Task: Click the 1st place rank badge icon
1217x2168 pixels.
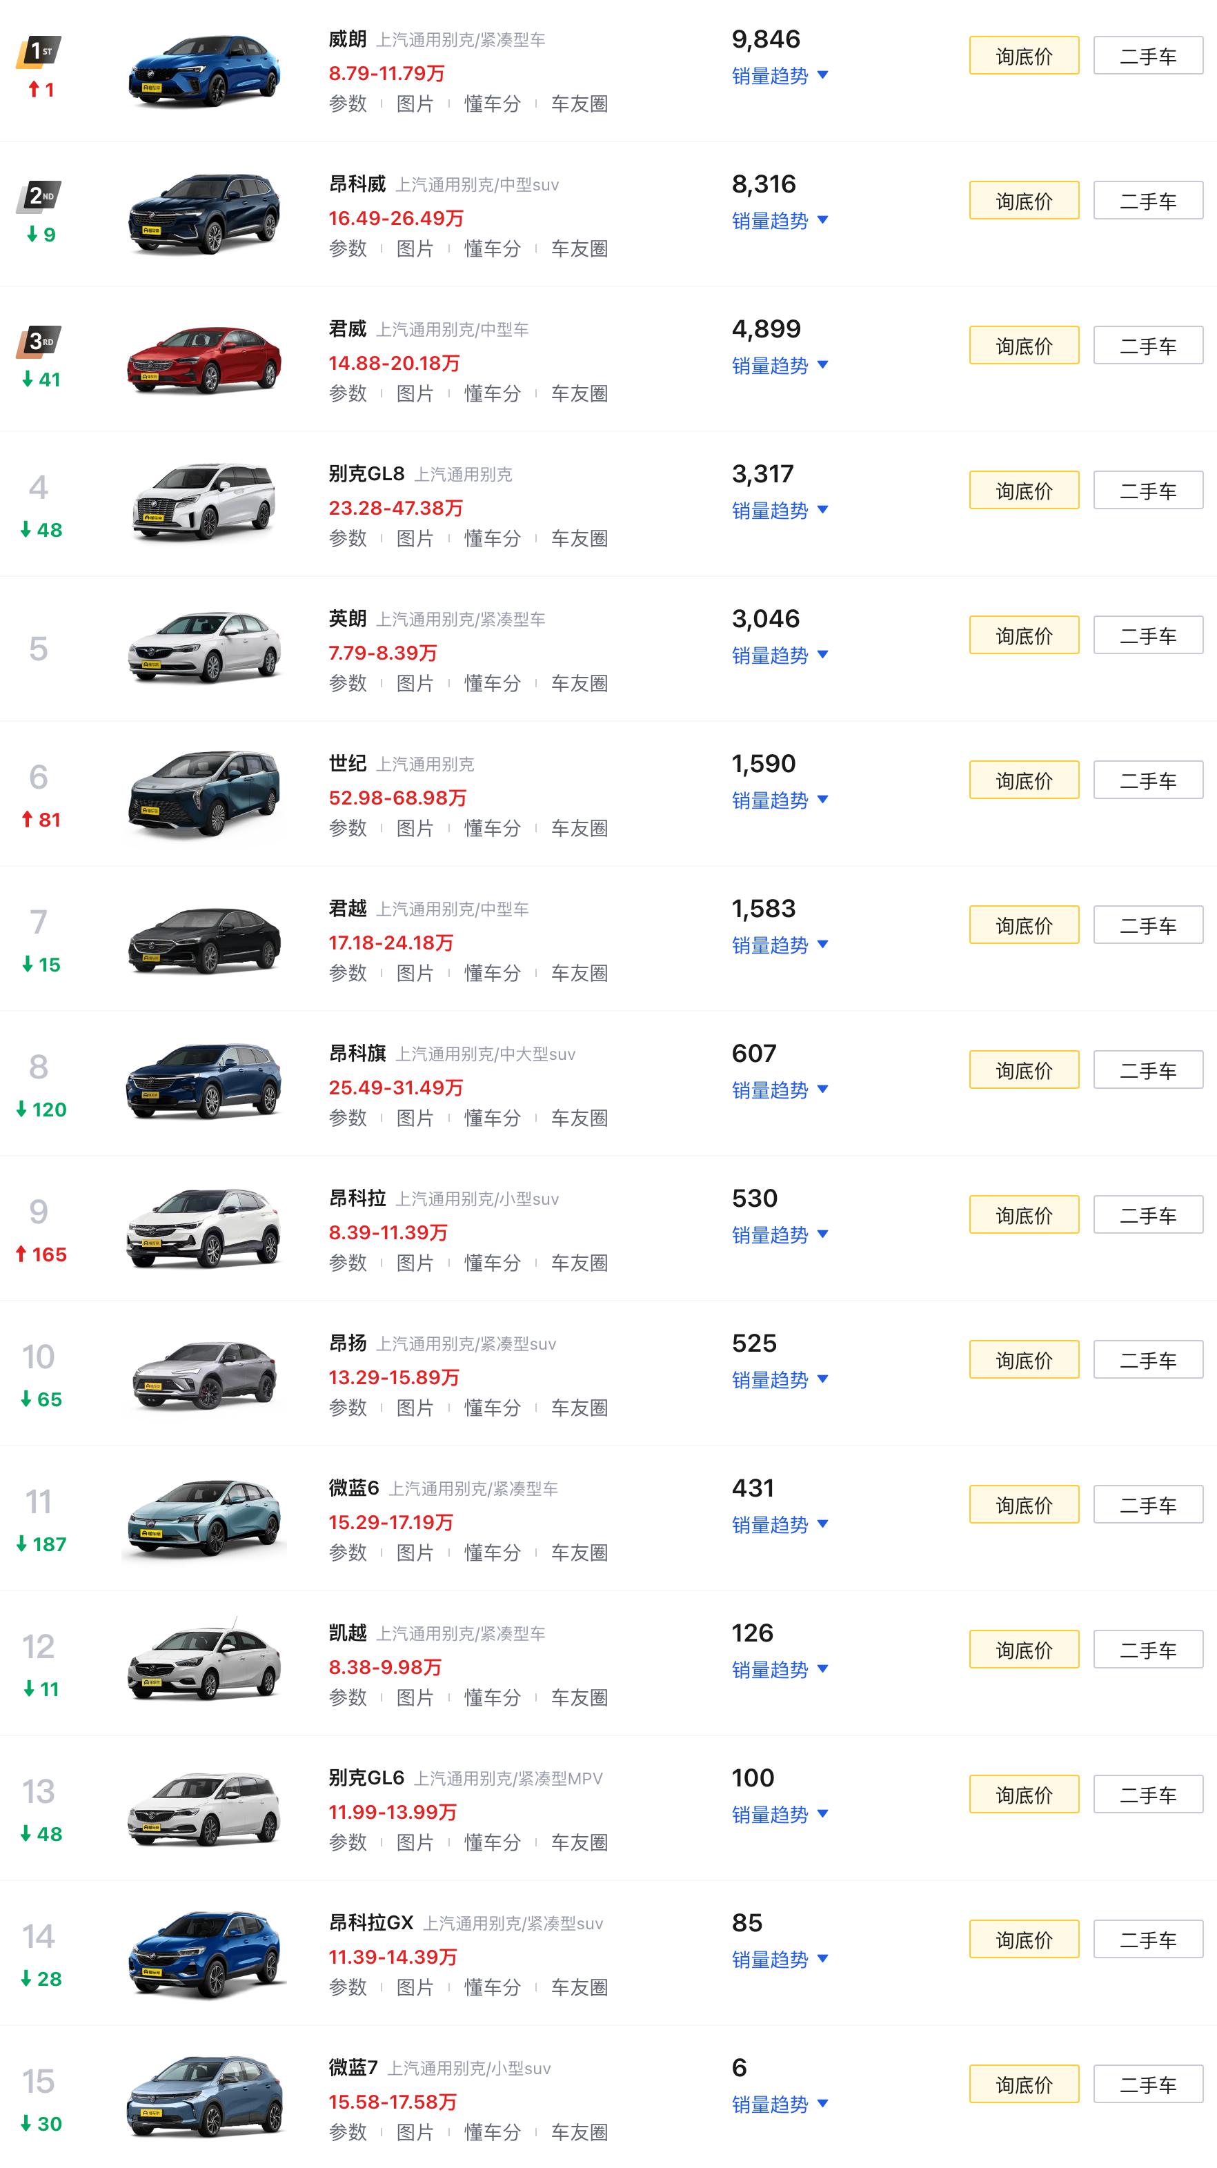Action: [x=39, y=52]
